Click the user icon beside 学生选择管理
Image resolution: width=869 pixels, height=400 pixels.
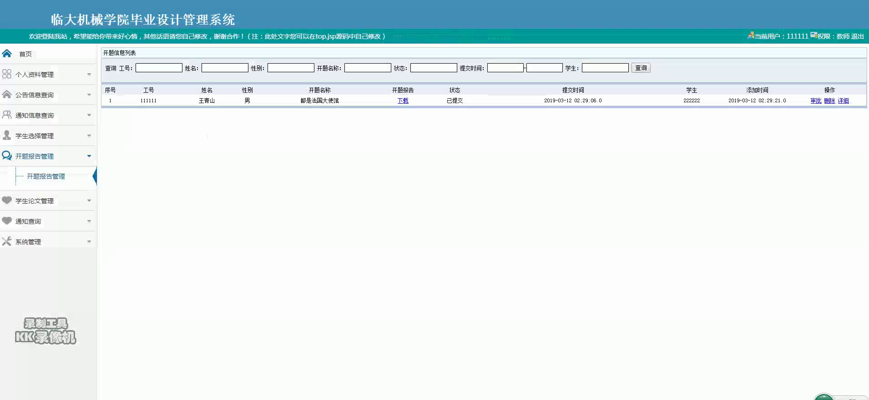7,135
